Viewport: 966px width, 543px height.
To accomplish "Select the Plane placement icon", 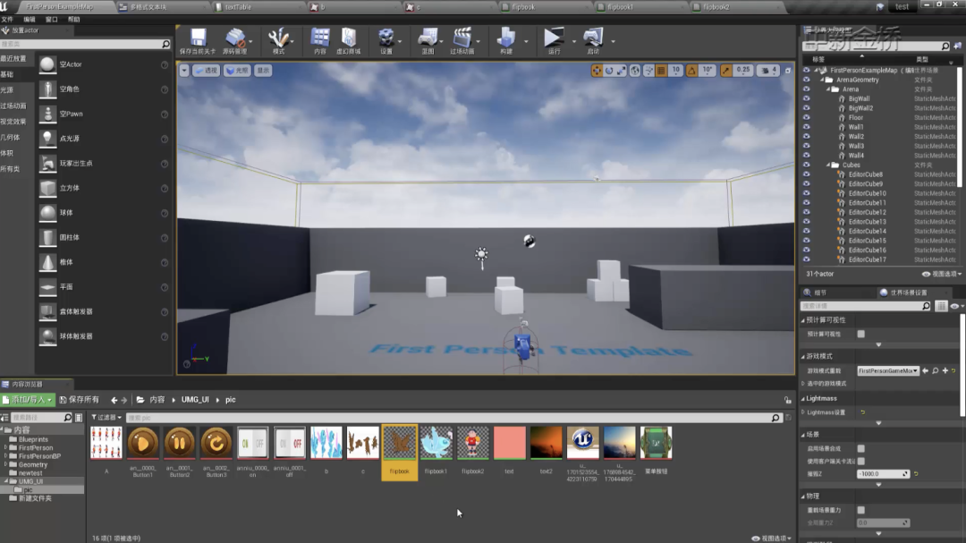I will [x=47, y=286].
